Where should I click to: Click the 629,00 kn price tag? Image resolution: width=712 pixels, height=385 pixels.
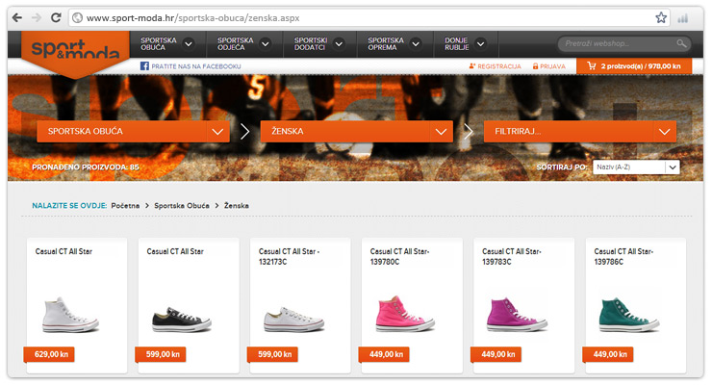pyautogui.click(x=50, y=354)
